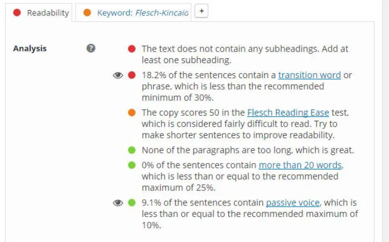Click green bullet beside paragraphs length result
This screenshot has width=389, height=242.
pos(132,150)
